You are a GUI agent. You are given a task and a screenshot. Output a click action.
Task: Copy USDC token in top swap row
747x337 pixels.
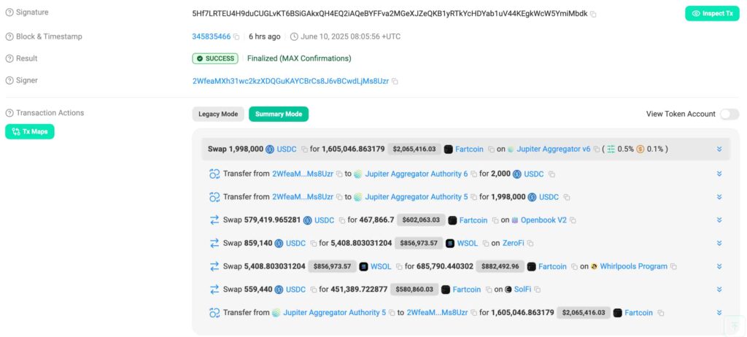[x=304, y=150]
